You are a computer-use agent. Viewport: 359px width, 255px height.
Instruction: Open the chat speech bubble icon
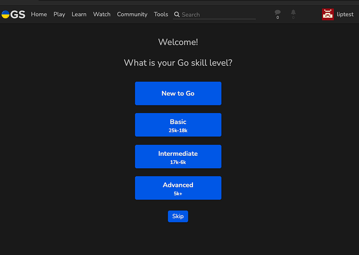277,12
